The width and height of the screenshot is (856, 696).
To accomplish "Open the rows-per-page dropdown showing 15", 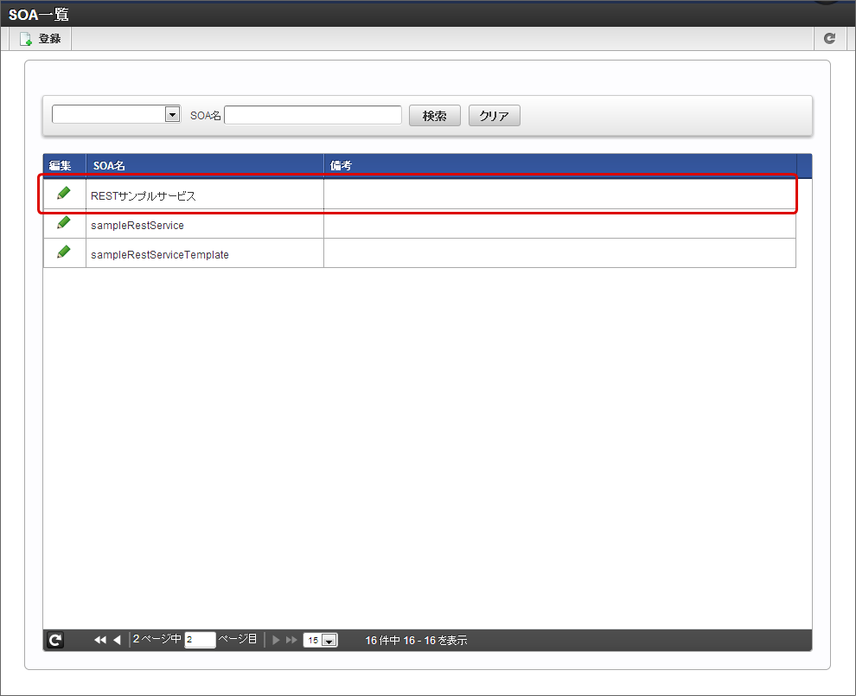I will pyautogui.click(x=321, y=640).
